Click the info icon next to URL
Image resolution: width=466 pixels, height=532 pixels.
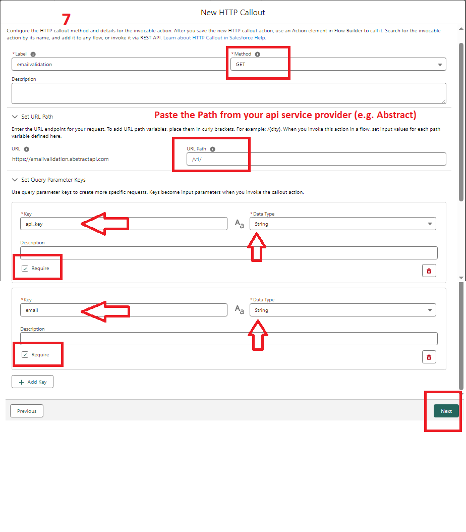coord(27,149)
